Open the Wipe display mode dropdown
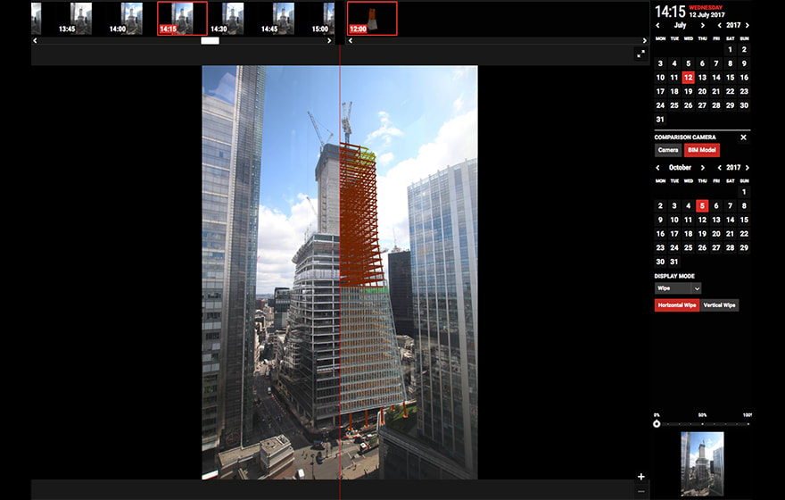785x500 pixels. (x=678, y=288)
